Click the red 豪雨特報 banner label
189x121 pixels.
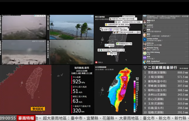coord(26,118)
